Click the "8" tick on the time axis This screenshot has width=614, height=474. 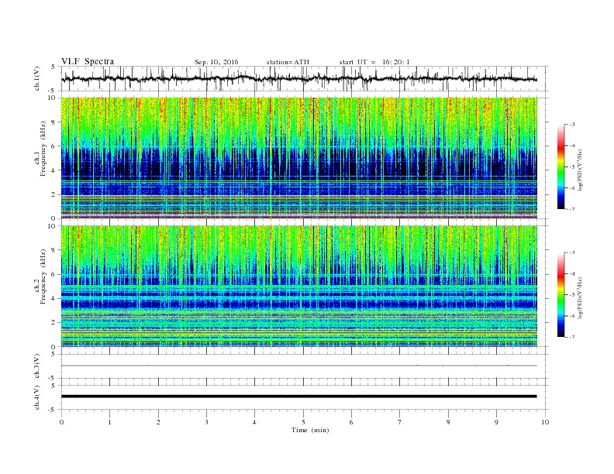448,422
